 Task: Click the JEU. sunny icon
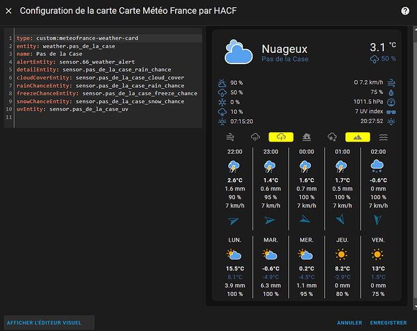341,254
